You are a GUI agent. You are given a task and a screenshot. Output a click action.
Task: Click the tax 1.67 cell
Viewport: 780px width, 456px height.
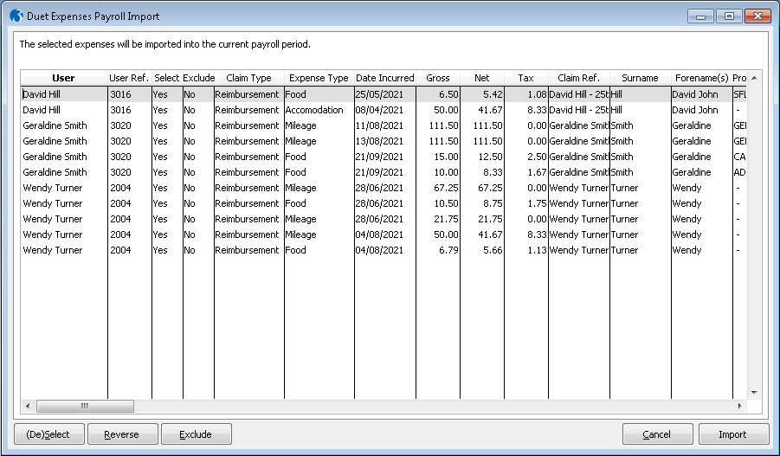point(526,172)
